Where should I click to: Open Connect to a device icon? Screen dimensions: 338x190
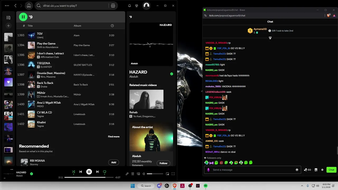(138, 174)
